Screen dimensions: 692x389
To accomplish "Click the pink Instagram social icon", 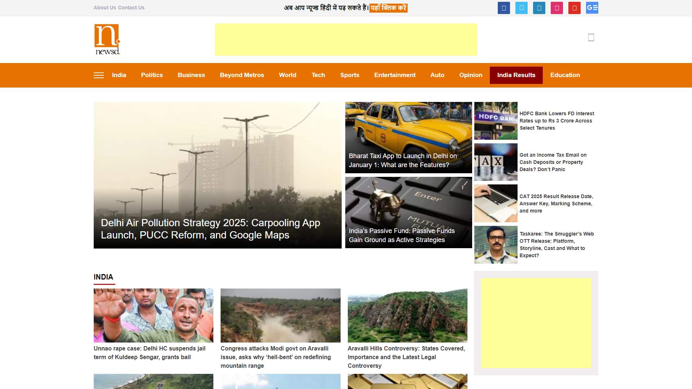I will pyautogui.click(x=556, y=8).
